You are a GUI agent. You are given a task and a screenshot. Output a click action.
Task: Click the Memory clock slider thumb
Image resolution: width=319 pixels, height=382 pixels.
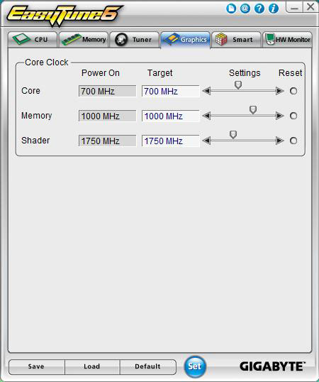point(253,110)
